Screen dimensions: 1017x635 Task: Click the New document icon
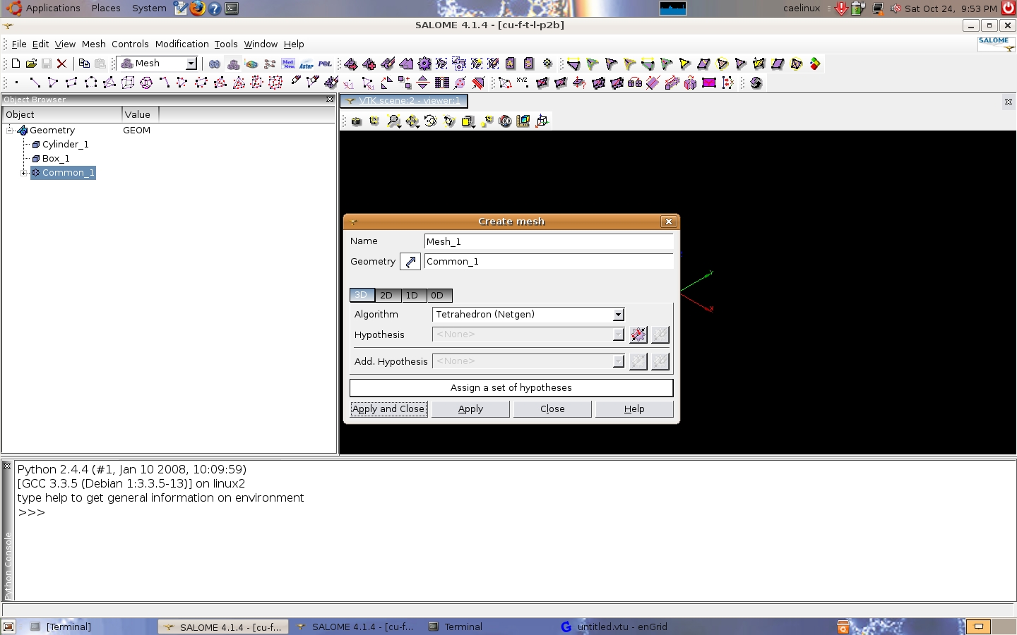click(16, 64)
